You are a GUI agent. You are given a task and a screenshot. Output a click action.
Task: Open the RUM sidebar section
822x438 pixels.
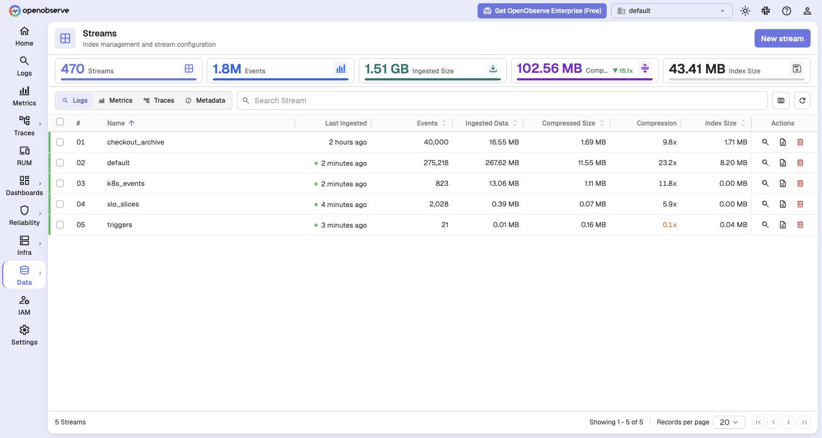tap(24, 156)
